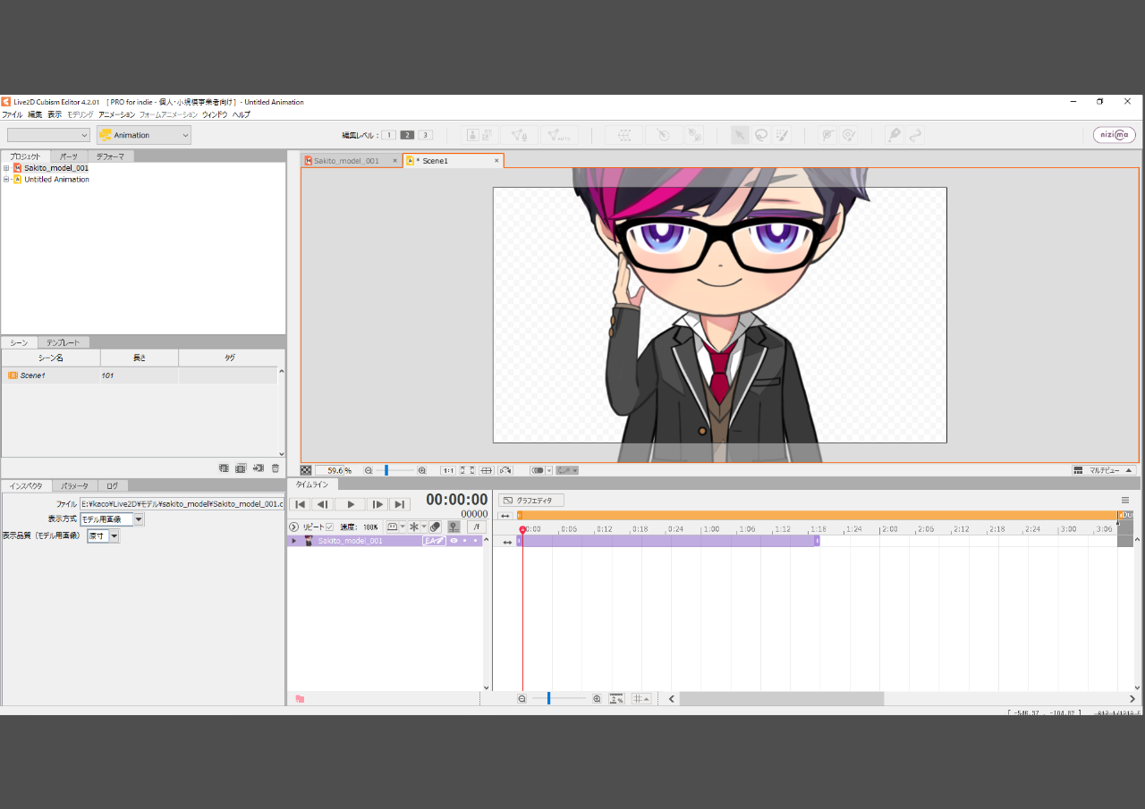Click the pink folder icon below timeline
Screen dimensions: 1145x809
tap(300, 699)
